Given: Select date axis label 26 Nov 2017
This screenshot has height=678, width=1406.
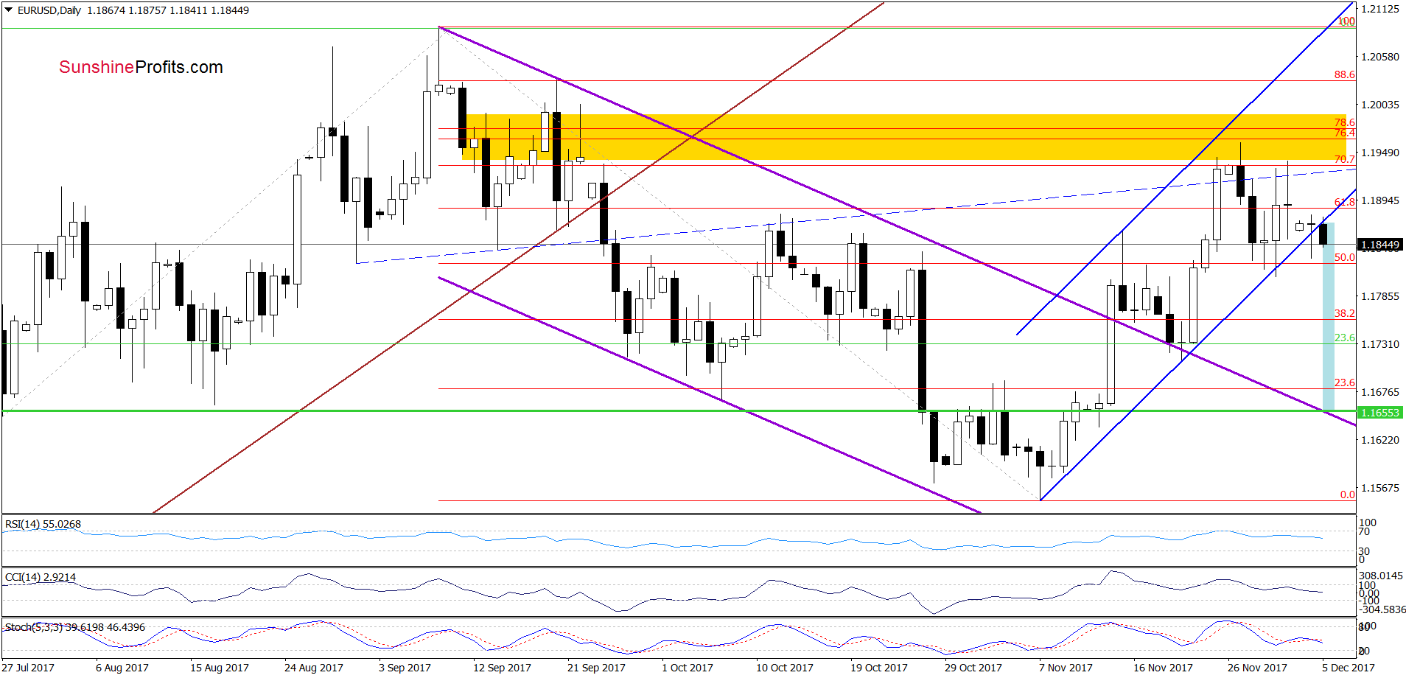Looking at the screenshot, I should 1257,668.
